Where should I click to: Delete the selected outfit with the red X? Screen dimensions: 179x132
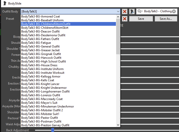click(125, 11)
